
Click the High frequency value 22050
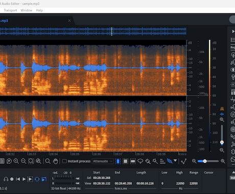click(x=180, y=183)
